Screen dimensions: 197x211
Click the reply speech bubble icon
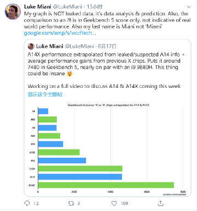coord(27,203)
